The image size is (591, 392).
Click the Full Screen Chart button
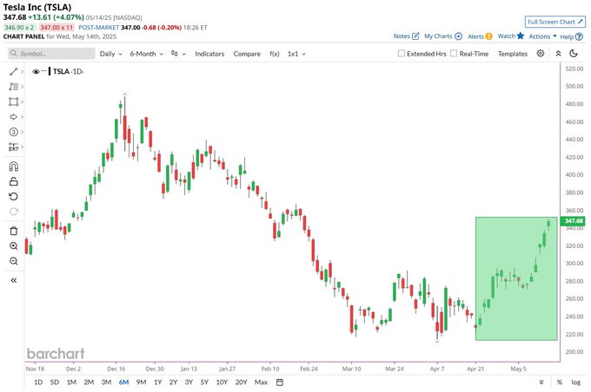(x=555, y=22)
